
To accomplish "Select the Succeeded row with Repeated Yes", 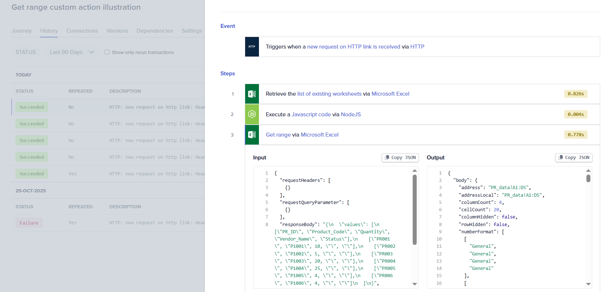I will 108,174.
